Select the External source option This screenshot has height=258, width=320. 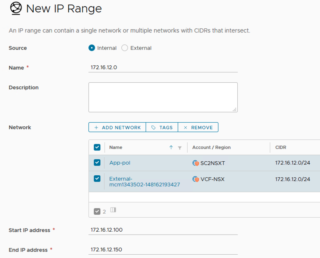tap(125, 48)
